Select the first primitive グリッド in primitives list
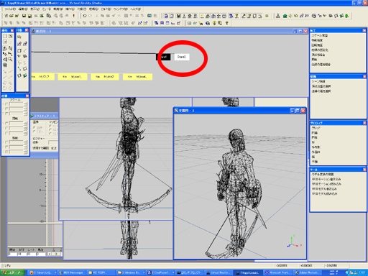Viewport: 368px width, 276px height. coord(316,128)
